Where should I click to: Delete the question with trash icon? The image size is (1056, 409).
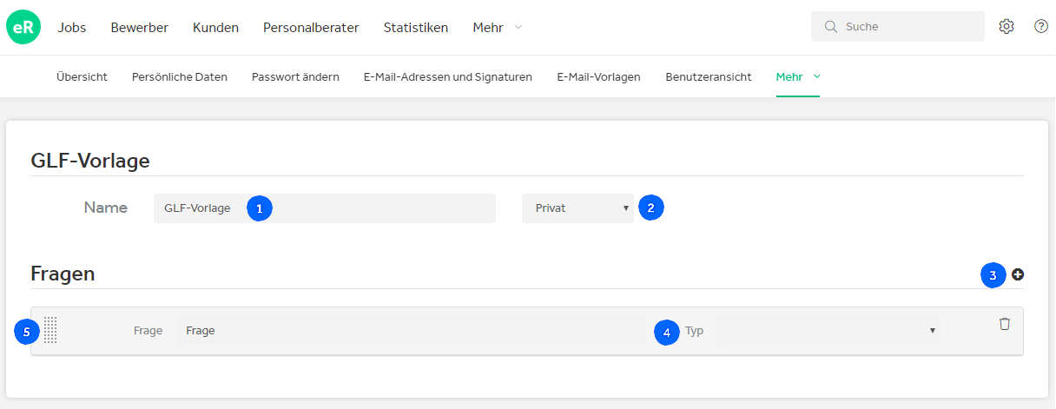(x=1005, y=324)
